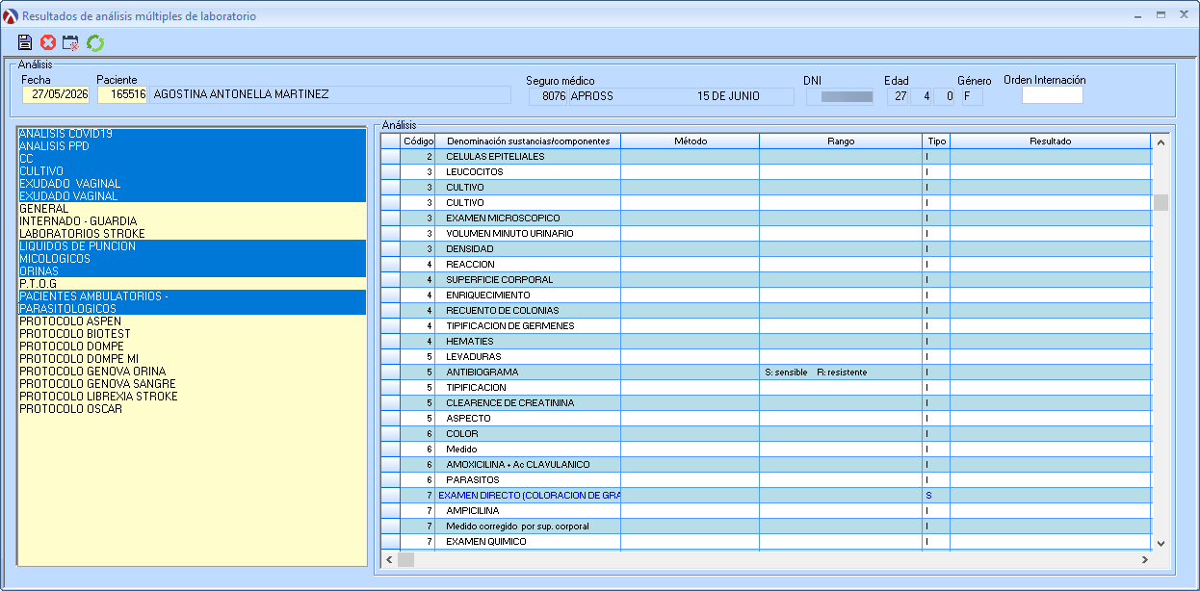Select PROTOCOLO OSCAR in the list
Viewport: 1200px width, 591px height.
[192, 409]
